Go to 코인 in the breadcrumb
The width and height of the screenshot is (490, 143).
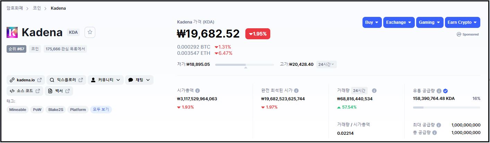click(37, 8)
